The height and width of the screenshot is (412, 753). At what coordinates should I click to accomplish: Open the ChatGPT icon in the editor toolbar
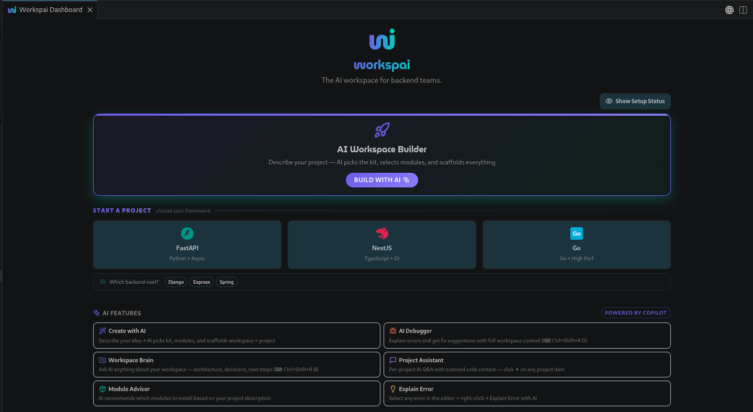tap(729, 9)
